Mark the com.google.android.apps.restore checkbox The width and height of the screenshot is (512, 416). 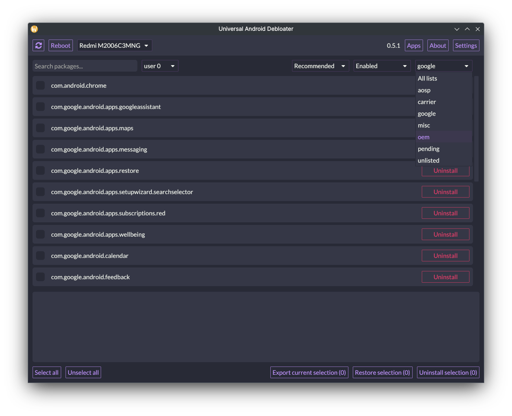[x=40, y=171]
